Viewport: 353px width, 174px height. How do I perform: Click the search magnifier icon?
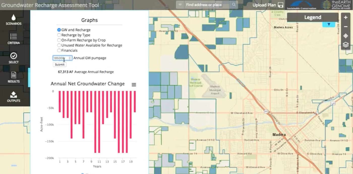pos(234,5)
